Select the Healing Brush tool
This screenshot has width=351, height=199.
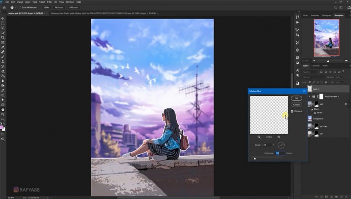pyautogui.click(x=2, y=52)
